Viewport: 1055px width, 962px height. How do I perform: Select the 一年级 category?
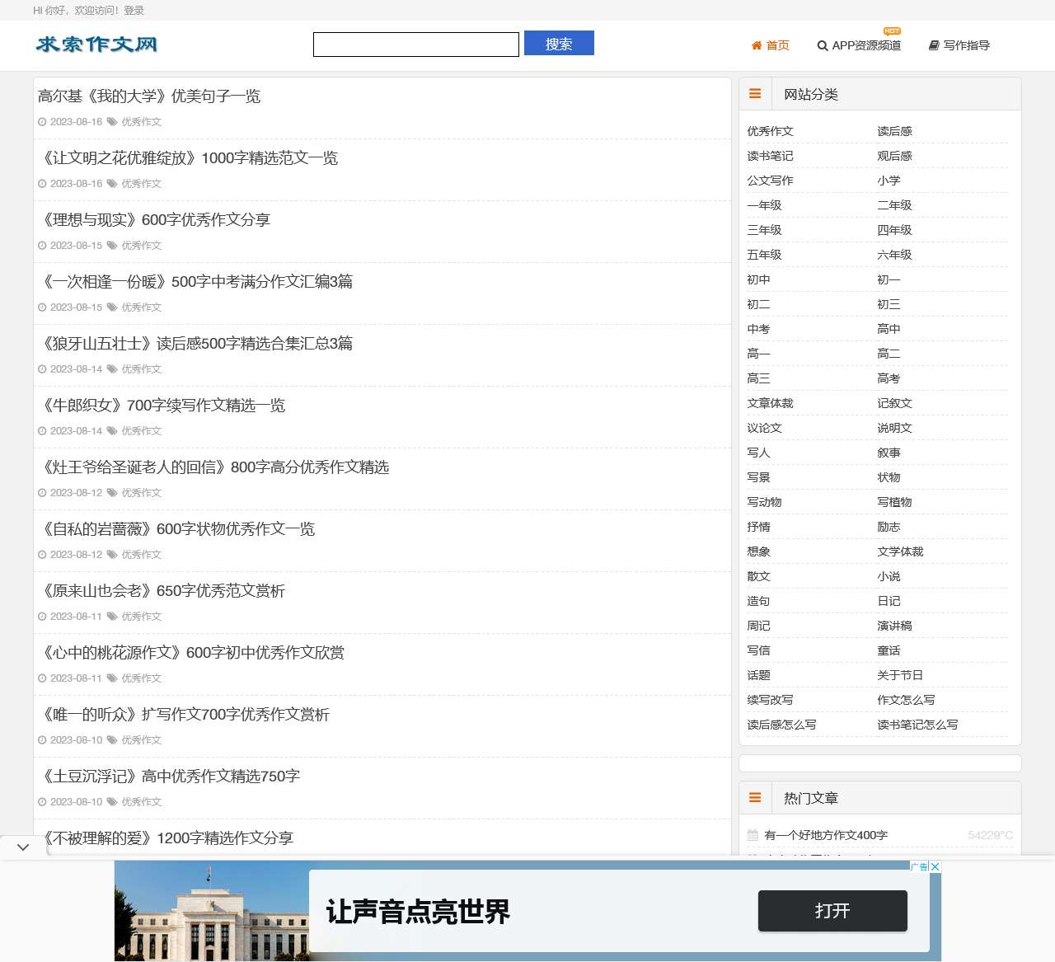(764, 205)
